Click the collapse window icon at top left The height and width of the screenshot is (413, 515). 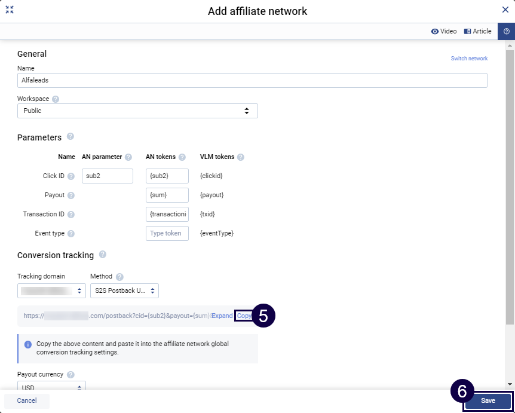click(10, 10)
